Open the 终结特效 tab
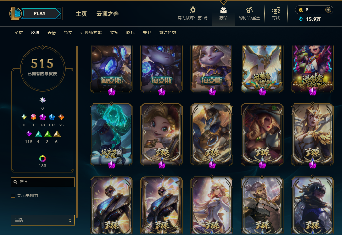Screen dimensions: 342x235 pos(167,33)
